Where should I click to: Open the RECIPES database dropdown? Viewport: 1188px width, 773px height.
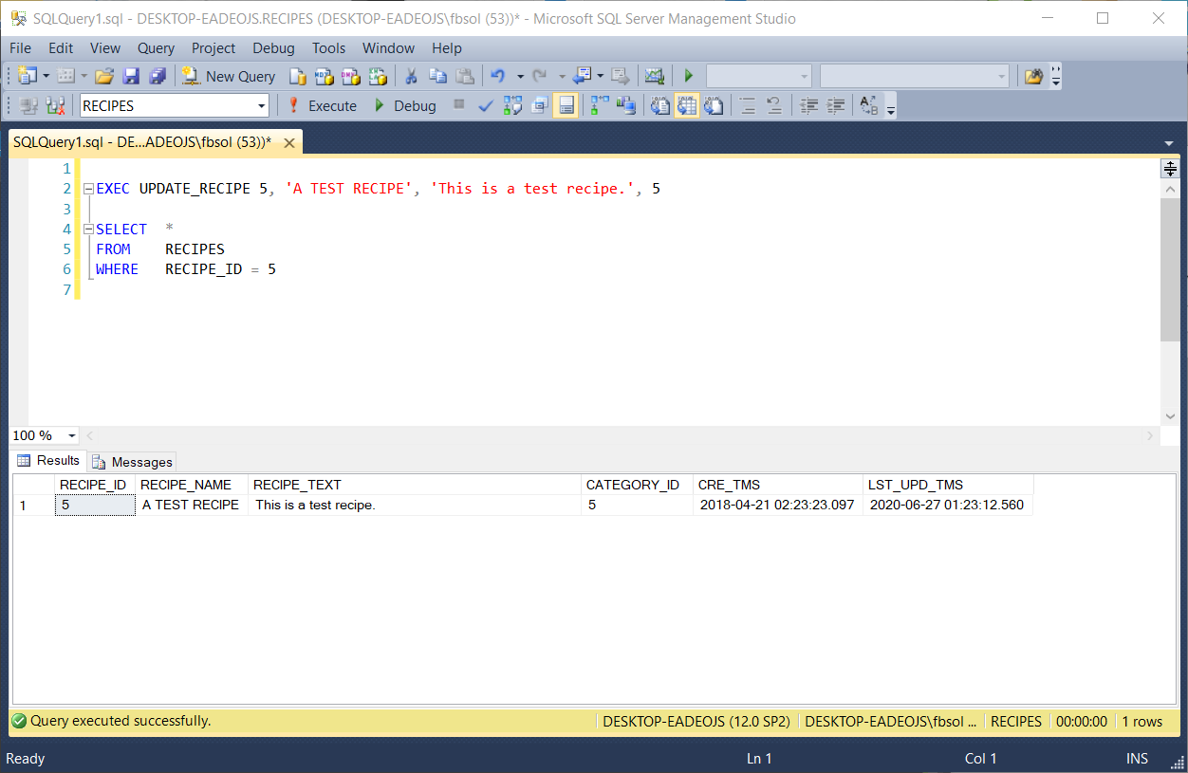[261, 106]
